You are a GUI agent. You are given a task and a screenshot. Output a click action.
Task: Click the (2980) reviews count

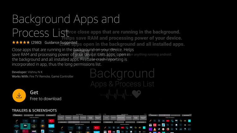(36, 43)
